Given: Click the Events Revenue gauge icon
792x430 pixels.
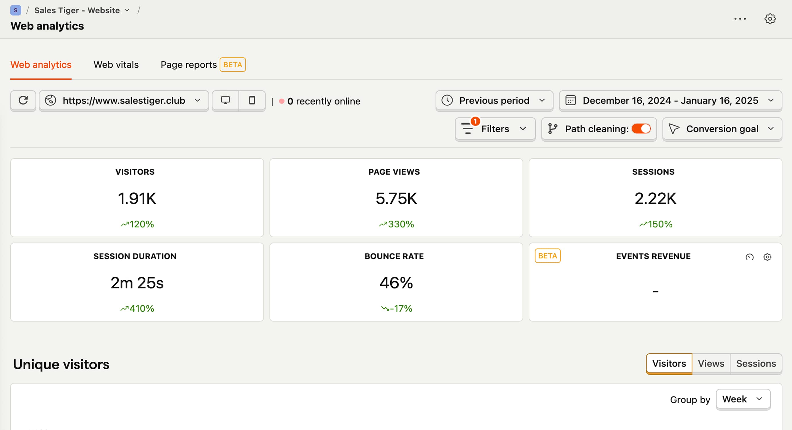Looking at the screenshot, I should [x=749, y=257].
